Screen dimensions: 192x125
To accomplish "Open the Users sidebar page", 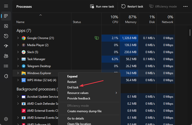I will 6,56.
